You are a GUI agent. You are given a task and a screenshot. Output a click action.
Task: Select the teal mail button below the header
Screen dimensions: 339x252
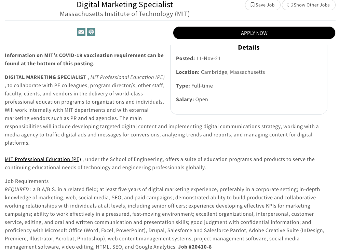pyautogui.click(x=81, y=32)
